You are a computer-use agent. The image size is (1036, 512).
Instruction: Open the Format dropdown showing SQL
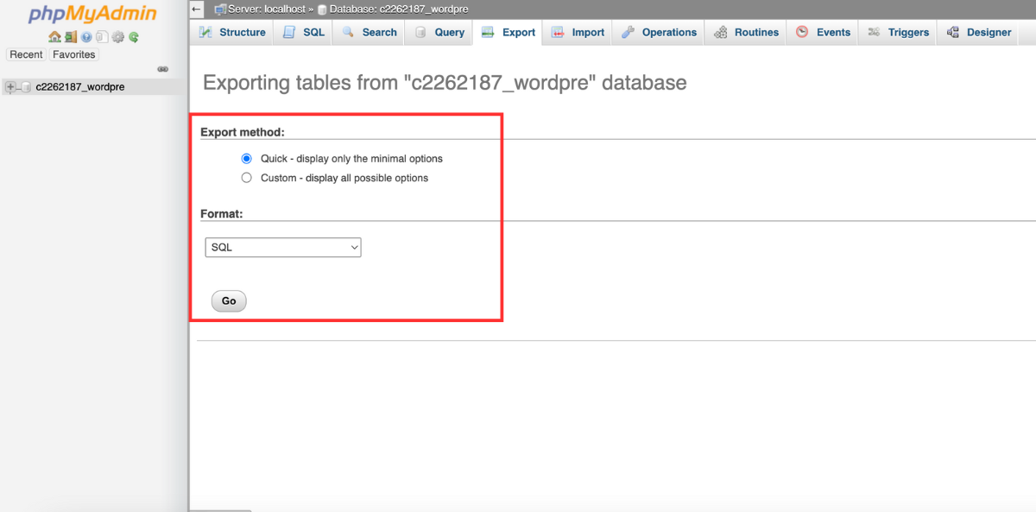click(283, 248)
